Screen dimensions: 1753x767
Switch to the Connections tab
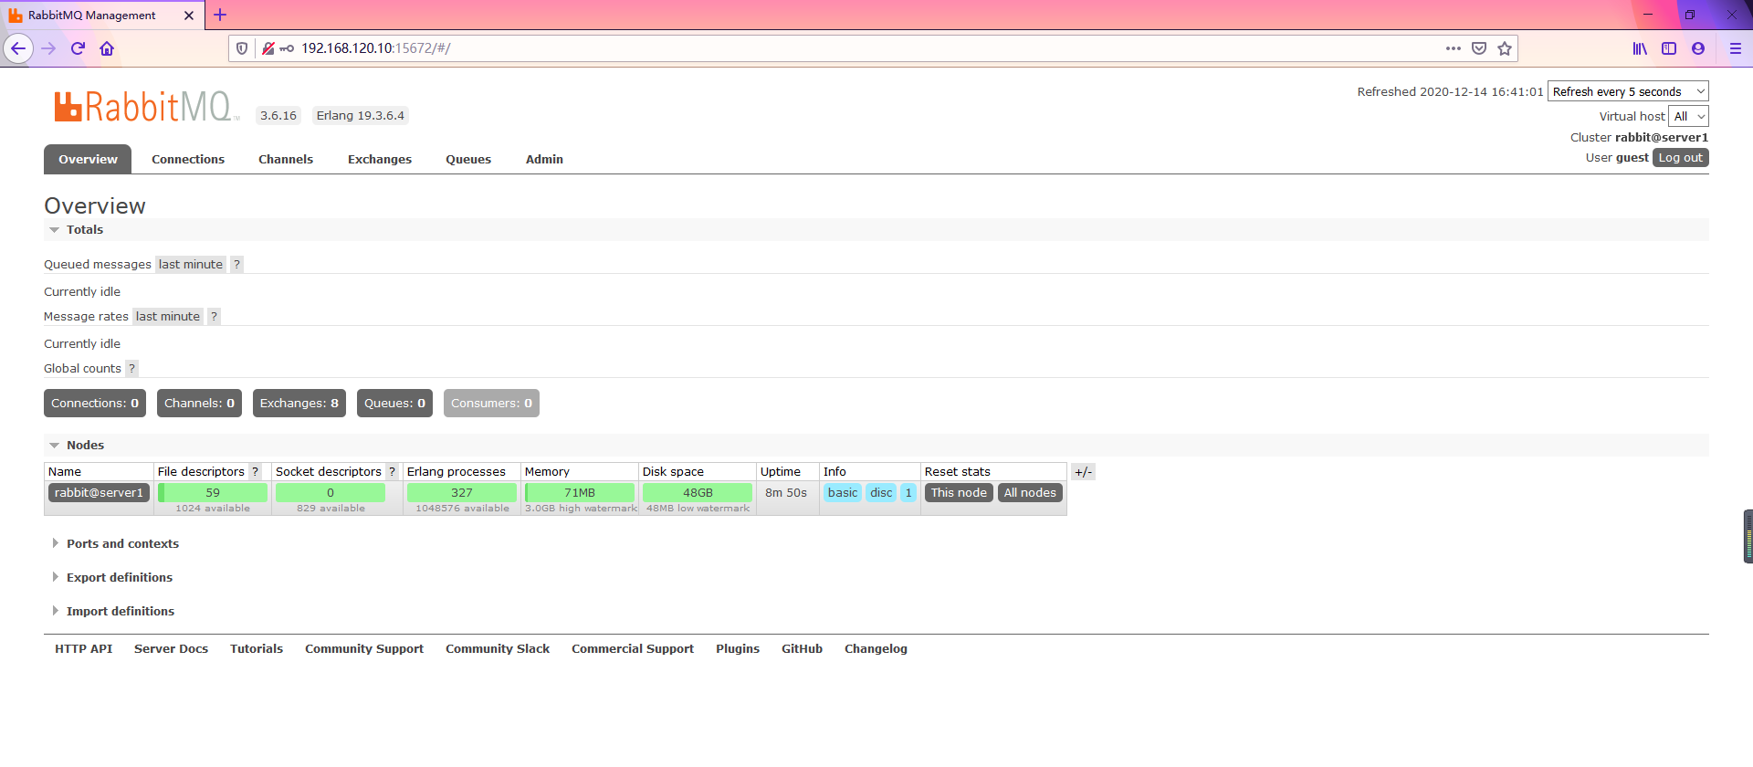click(188, 159)
